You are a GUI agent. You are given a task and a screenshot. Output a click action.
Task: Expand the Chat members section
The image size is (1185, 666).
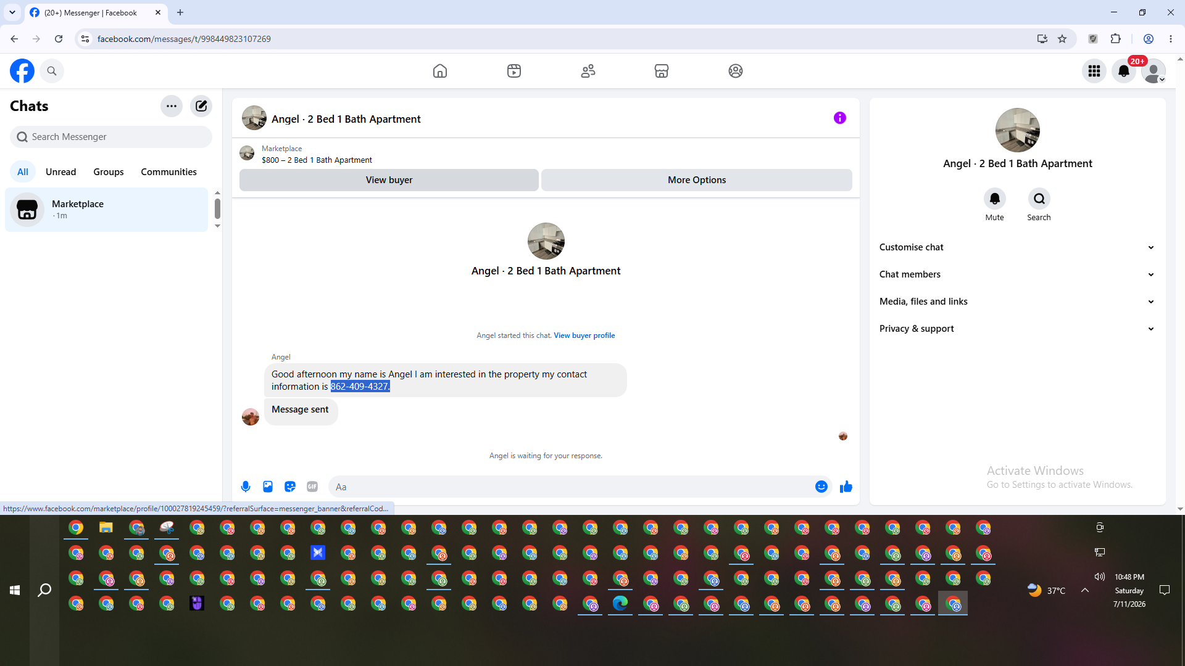(x=1017, y=274)
